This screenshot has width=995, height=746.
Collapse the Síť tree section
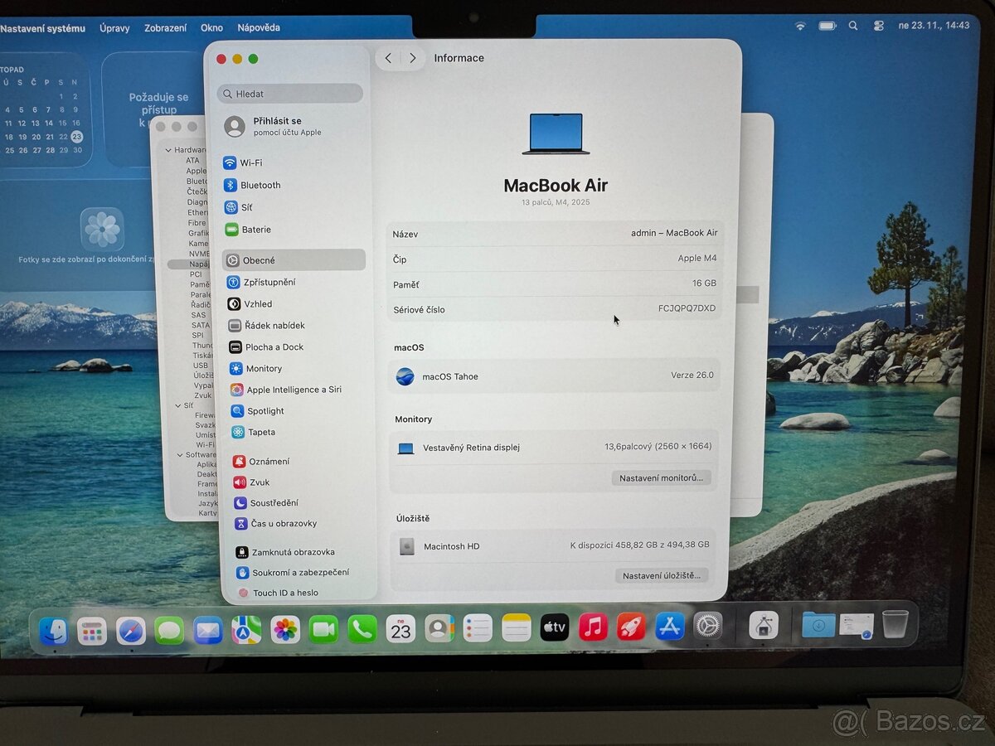(x=179, y=405)
